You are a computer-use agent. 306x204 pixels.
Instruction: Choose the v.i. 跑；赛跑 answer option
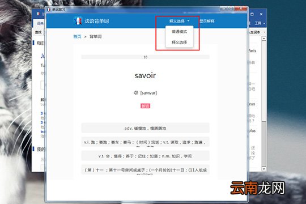(145, 142)
